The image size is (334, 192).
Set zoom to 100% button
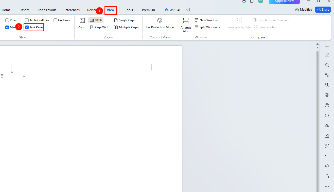(96, 20)
